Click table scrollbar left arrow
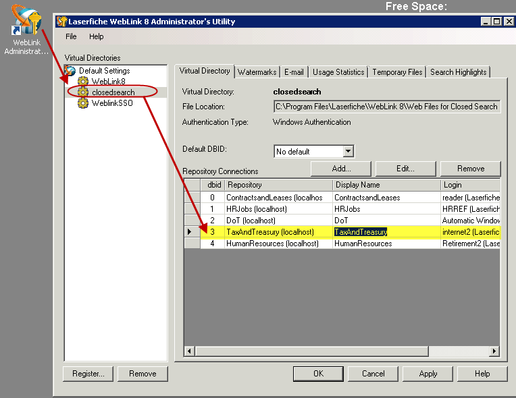The image size is (516, 398). 189,351
